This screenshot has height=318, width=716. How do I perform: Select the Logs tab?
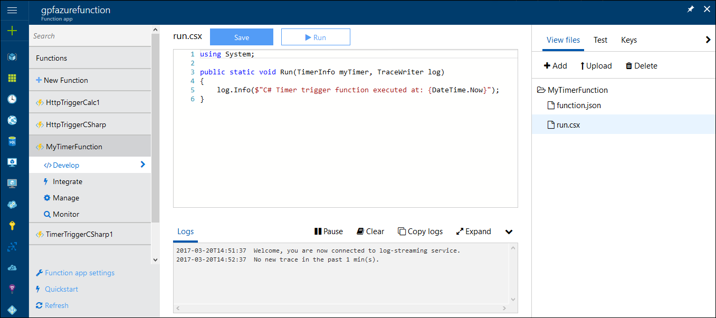[x=185, y=232]
